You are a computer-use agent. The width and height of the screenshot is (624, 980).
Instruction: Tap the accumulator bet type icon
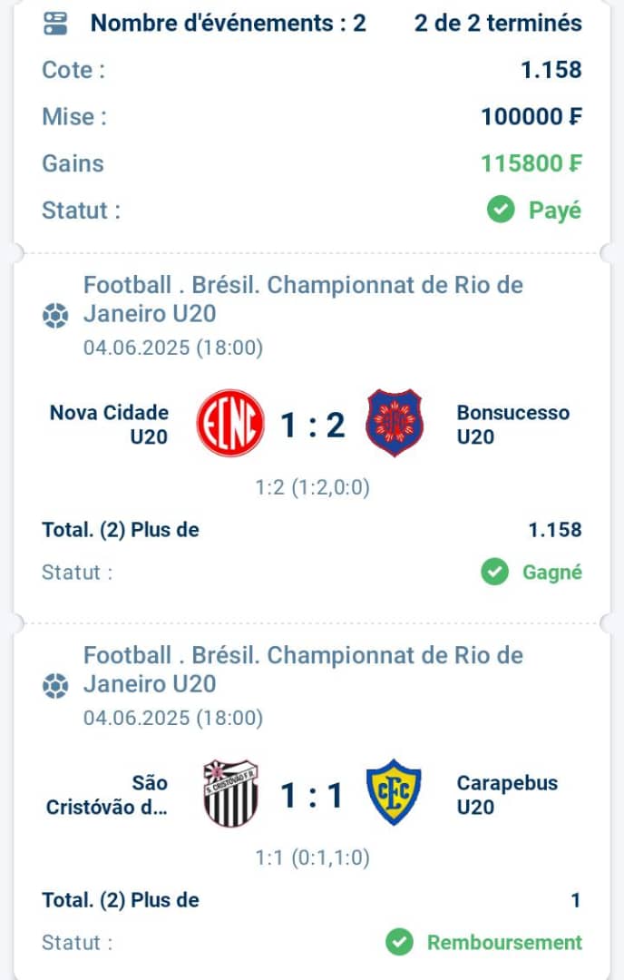[x=55, y=24]
